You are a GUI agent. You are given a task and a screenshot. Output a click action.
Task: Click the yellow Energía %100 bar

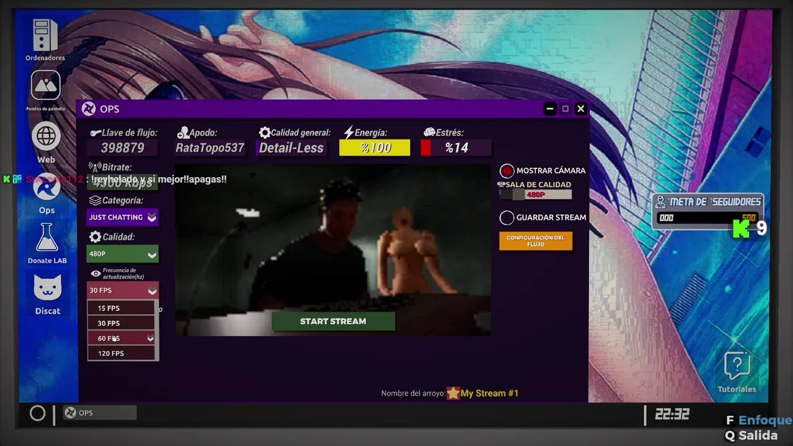[374, 148]
